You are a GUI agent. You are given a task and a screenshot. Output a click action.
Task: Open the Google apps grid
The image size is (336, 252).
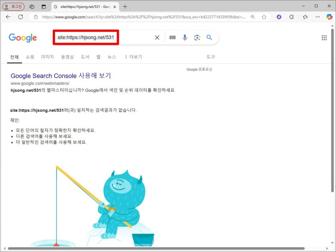[324, 38]
